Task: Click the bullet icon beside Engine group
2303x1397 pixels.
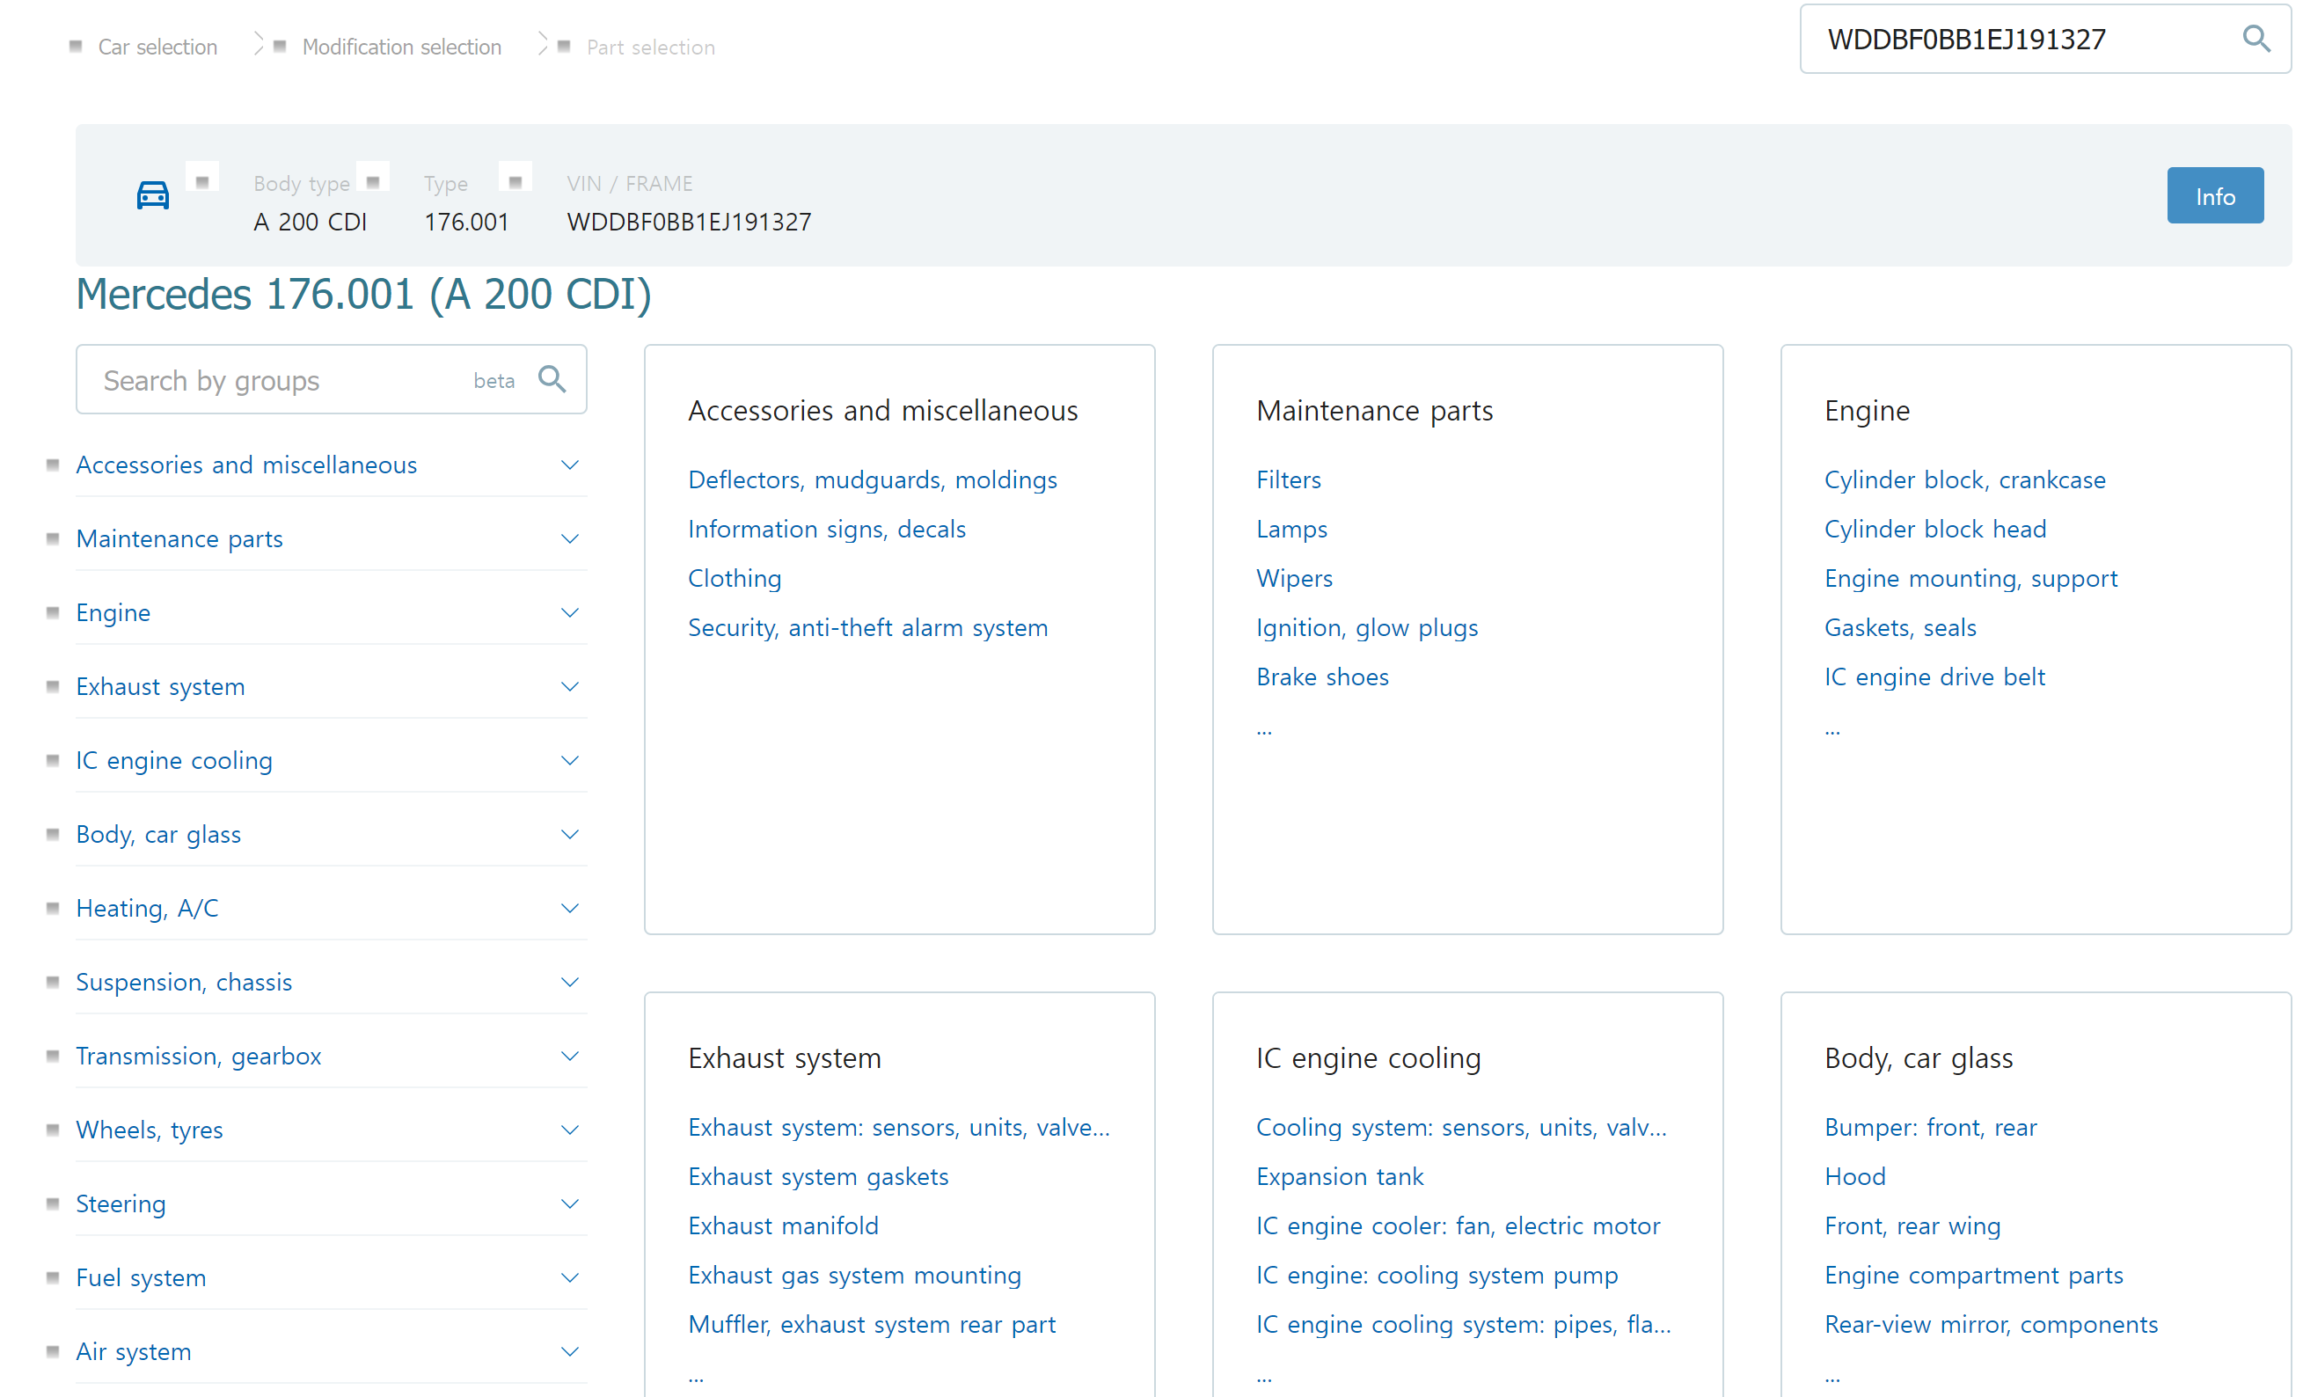Action: coord(53,613)
